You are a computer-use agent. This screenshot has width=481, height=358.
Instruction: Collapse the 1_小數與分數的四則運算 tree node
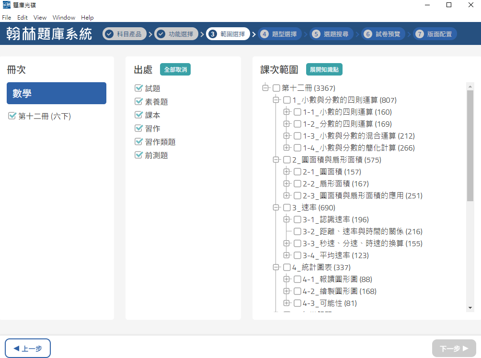(275, 100)
